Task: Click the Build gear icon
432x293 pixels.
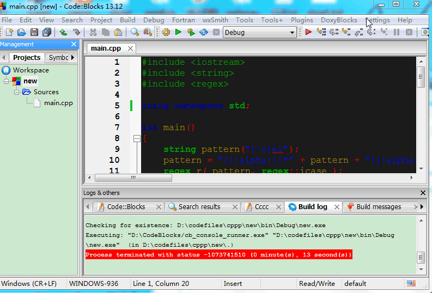Action: [x=166, y=33]
